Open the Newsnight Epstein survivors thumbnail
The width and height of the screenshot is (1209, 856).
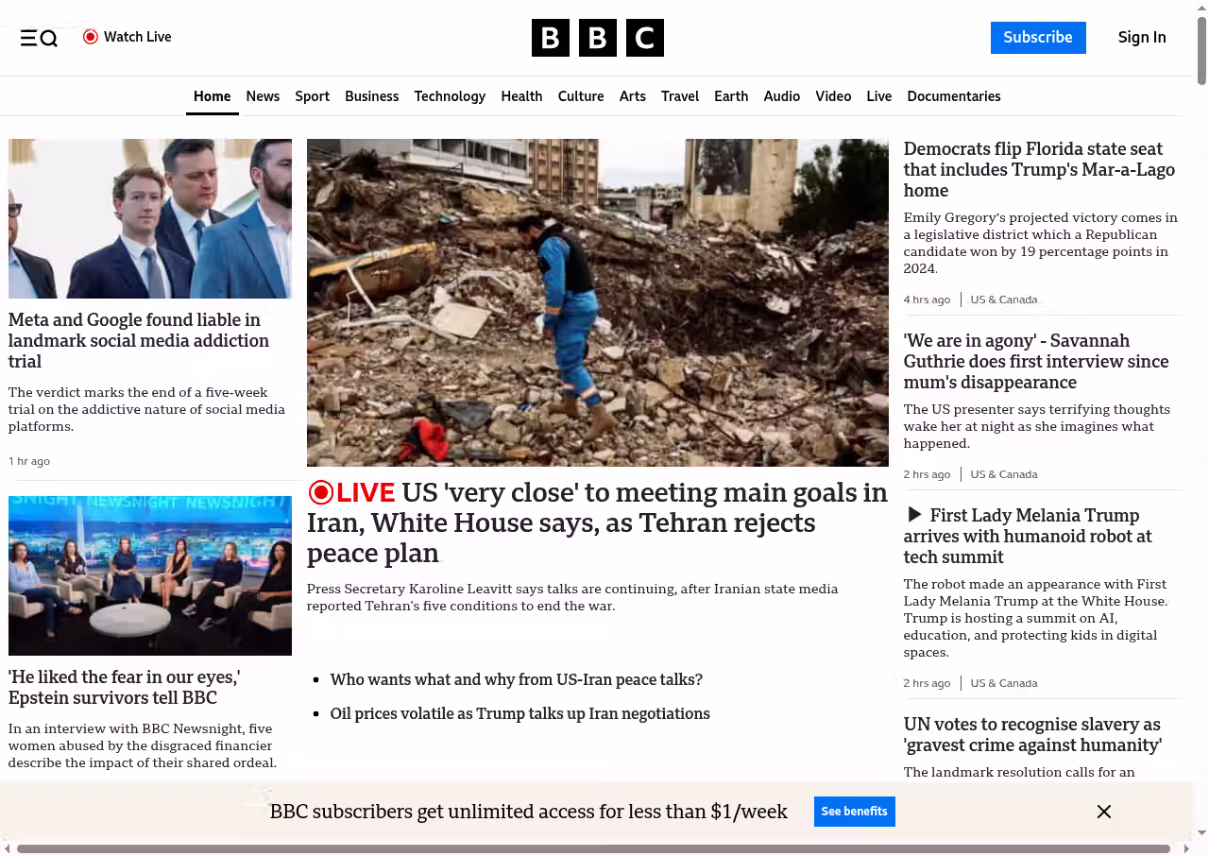point(150,575)
